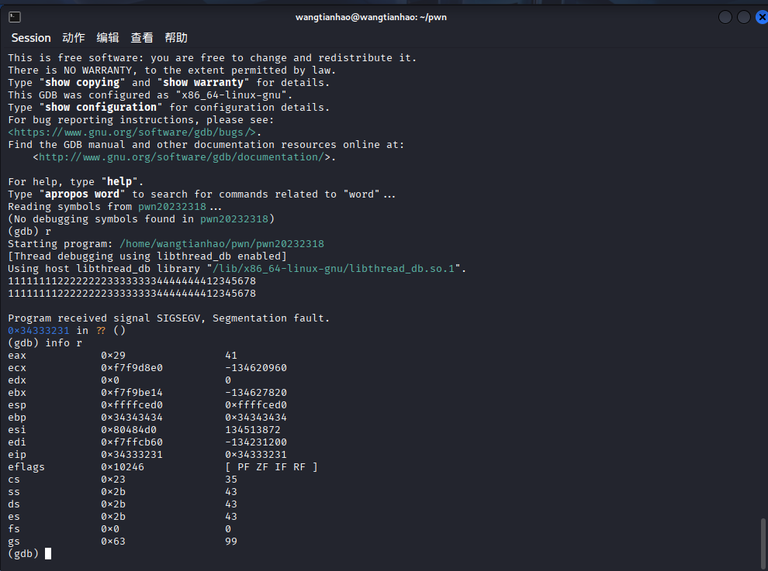This screenshot has height=571, width=768.
Task: Open the 编辑 menu
Action: coord(108,38)
